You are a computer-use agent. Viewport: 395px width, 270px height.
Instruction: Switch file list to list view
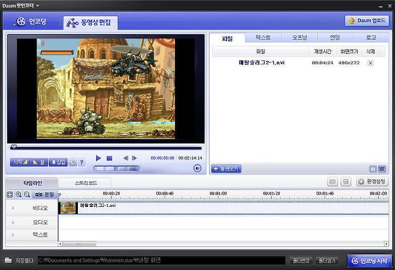click(x=382, y=168)
